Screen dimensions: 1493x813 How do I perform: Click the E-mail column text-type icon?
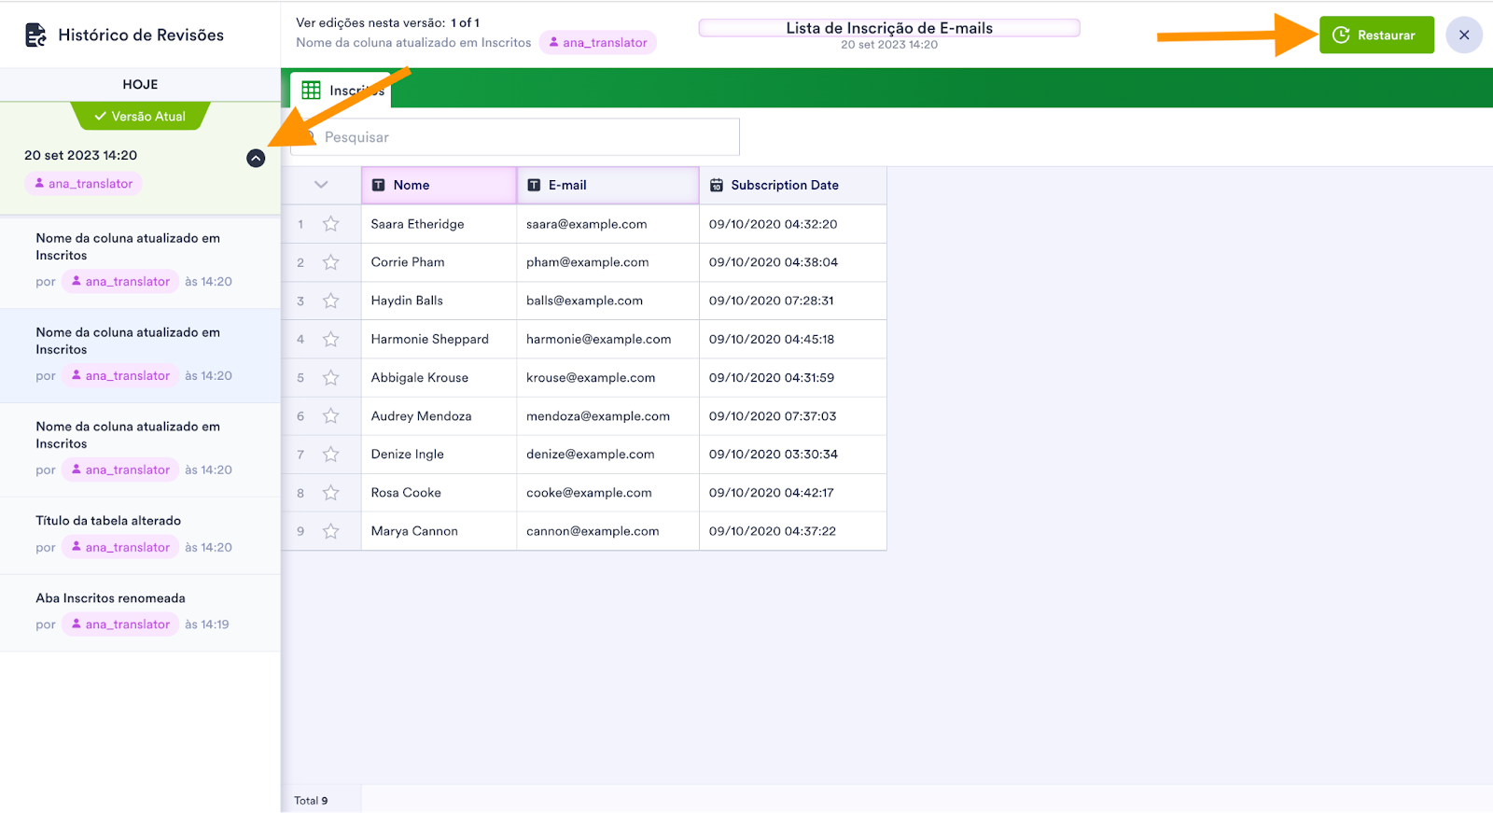[534, 185]
